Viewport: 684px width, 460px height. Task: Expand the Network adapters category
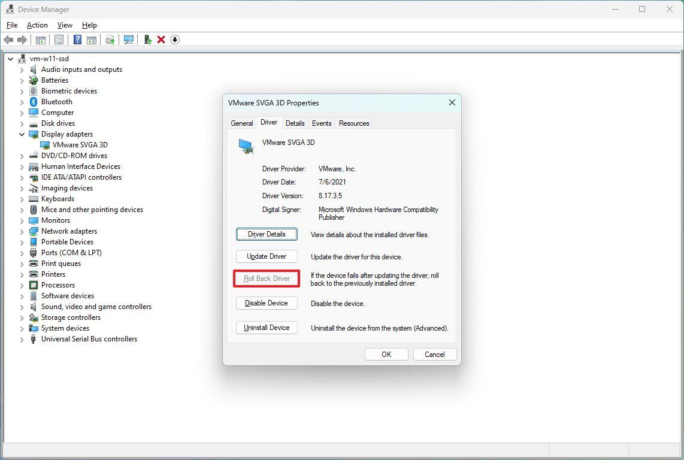[x=22, y=231]
